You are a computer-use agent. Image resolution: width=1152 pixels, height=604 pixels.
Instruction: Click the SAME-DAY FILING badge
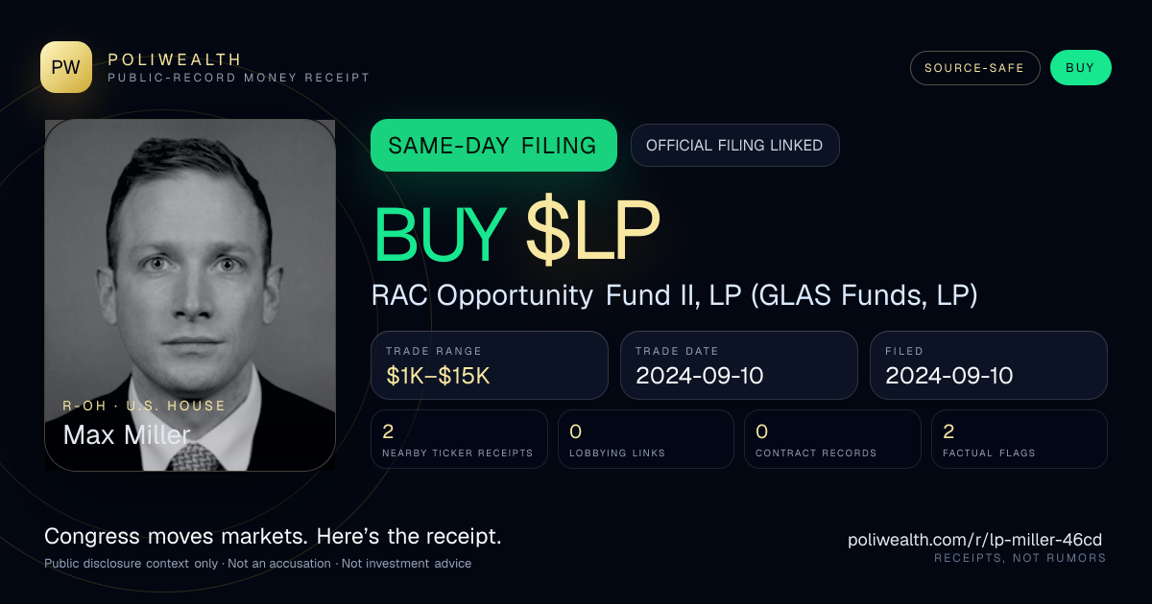pyautogui.click(x=493, y=146)
